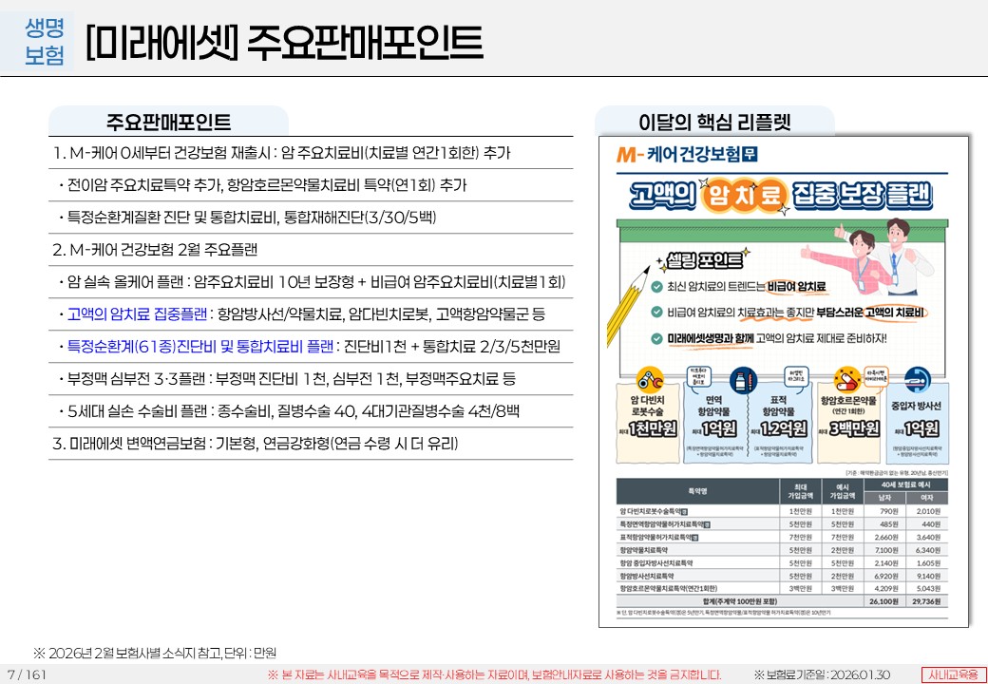Click the 7 / 161 page number
This screenshot has height=684, width=988.
pos(27,674)
